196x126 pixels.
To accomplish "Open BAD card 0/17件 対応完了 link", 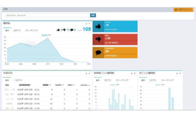I will click(112, 43).
